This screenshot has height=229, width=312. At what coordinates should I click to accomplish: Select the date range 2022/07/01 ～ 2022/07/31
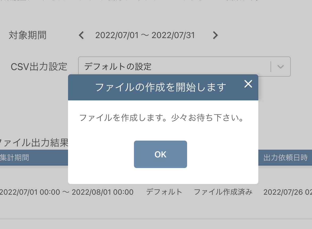coord(146,35)
